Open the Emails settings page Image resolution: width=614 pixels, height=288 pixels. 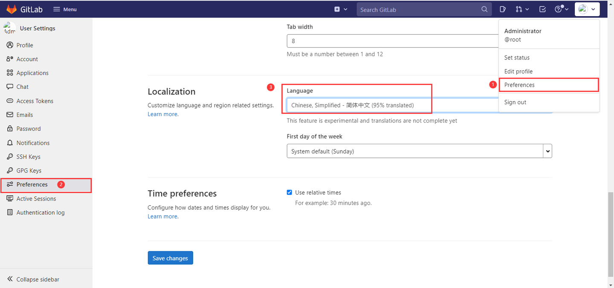tap(24, 115)
